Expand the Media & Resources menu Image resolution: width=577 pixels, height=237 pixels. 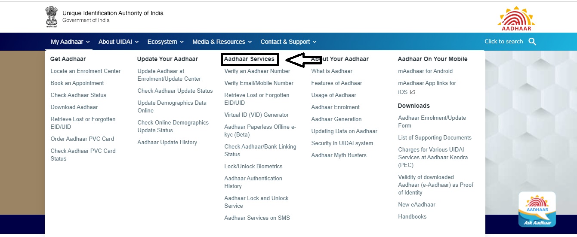(222, 42)
